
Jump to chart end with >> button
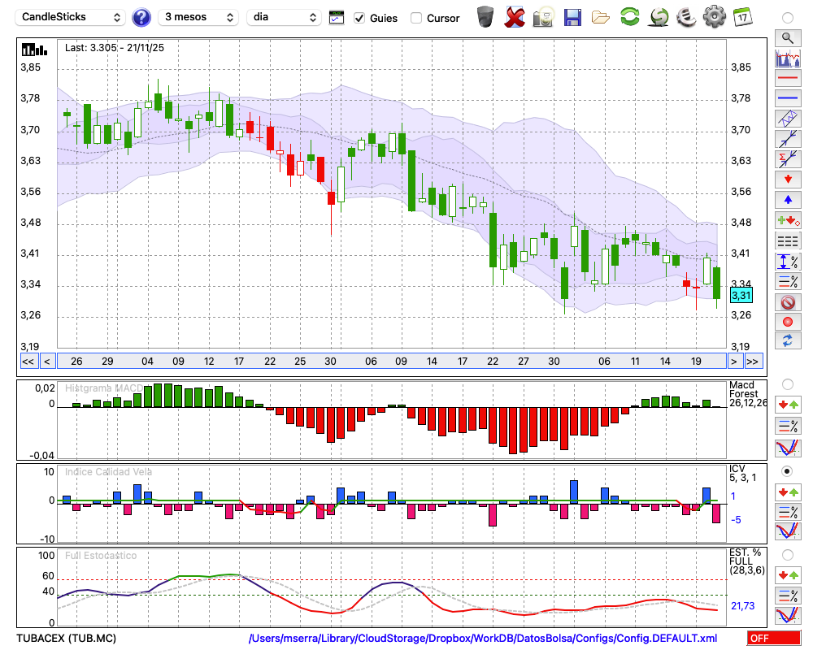coord(753,362)
